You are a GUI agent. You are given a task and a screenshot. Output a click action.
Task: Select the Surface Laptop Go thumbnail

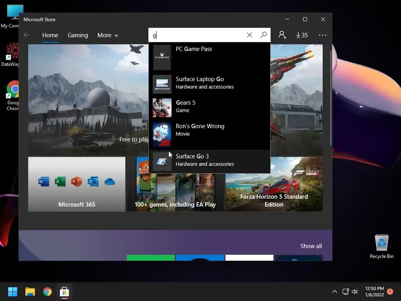[x=162, y=84]
